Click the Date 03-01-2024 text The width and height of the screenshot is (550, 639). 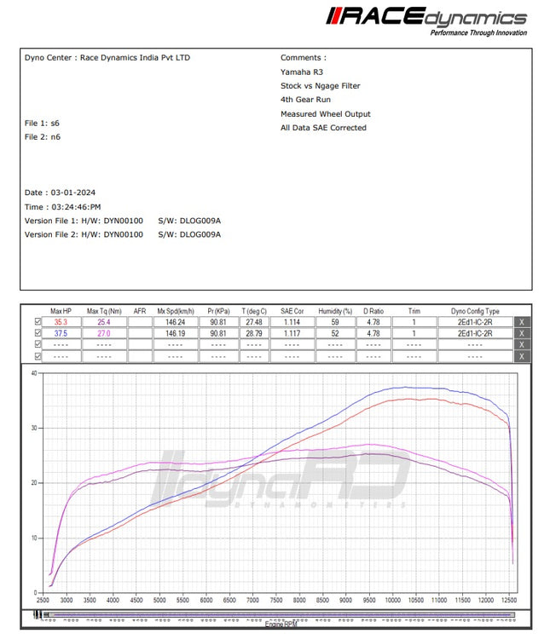pyautogui.click(x=60, y=193)
